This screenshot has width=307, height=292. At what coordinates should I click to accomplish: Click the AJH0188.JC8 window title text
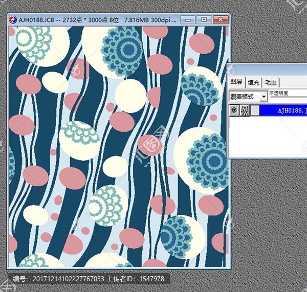(98, 20)
